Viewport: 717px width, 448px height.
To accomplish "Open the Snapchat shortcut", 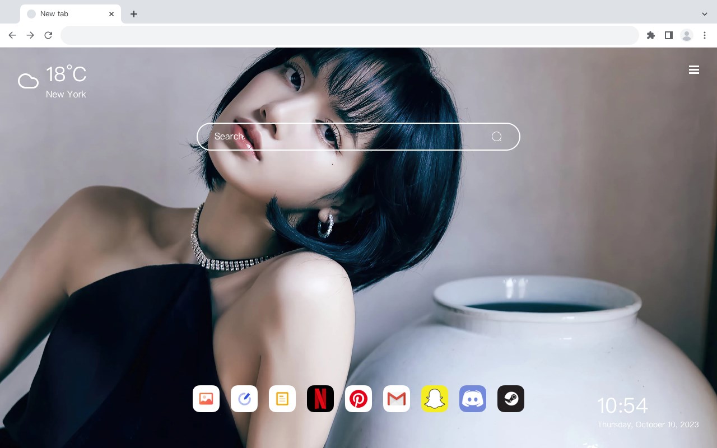I will pos(435,399).
